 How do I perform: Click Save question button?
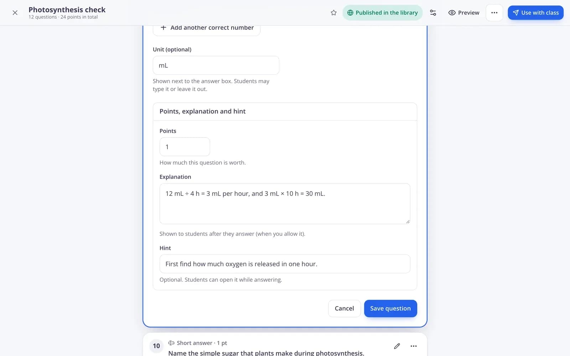pos(390,308)
